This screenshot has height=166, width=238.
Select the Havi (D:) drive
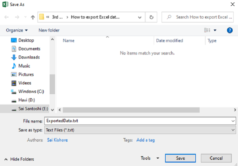[x=27, y=100]
